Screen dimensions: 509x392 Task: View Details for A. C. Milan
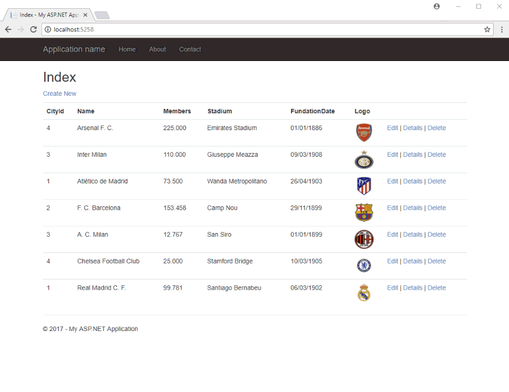pos(413,235)
